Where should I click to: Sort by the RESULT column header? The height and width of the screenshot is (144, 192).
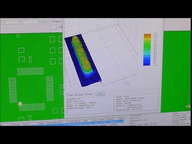(26, 124)
